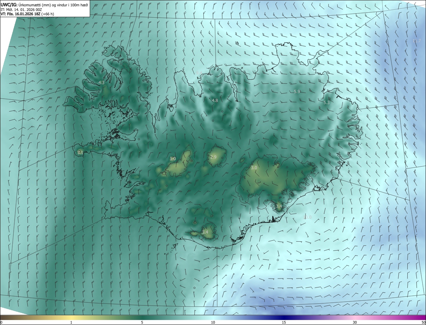Click the 0 tick label on the color scale
Image resolution: width=426 pixels, height=325 pixels.
tap(1, 322)
